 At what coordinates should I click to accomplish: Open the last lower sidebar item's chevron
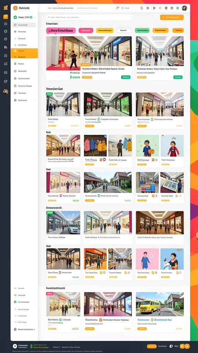click(x=35, y=329)
